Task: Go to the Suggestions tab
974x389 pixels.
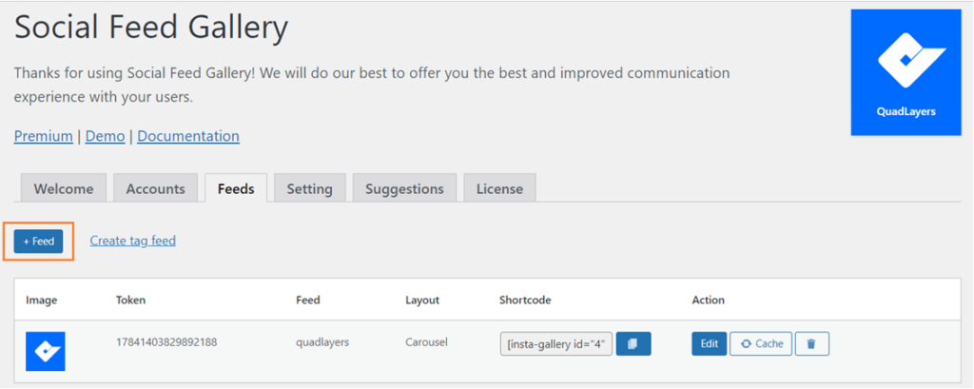Action: click(404, 188)
